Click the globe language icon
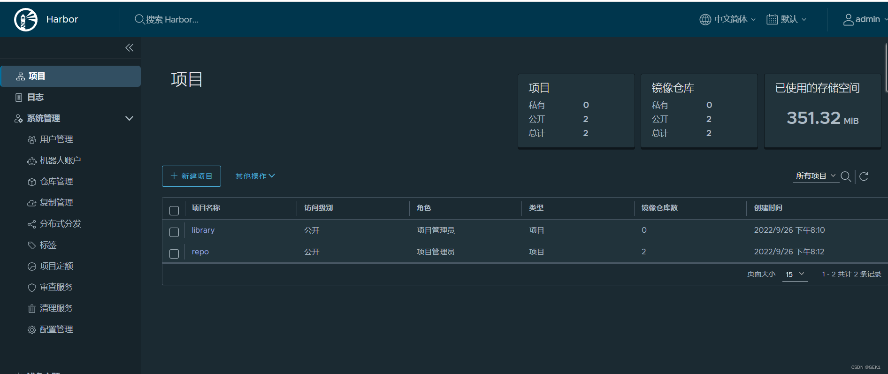888x374 pixels. (705, 19)
